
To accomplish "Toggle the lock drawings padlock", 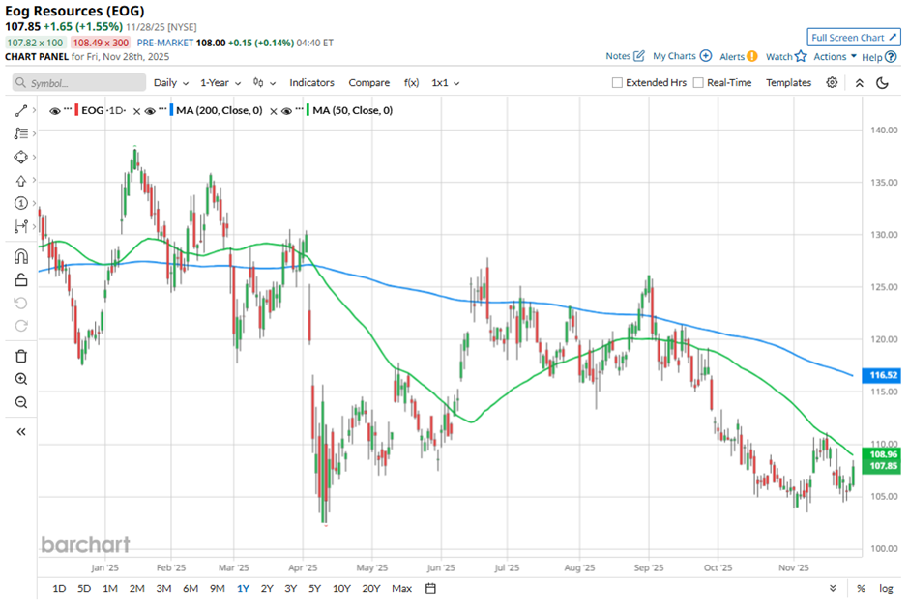I will (21, 279).
